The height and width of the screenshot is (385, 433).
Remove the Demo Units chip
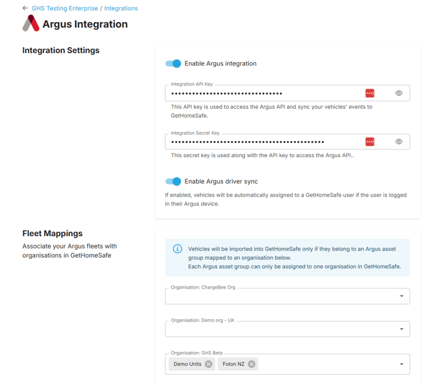click(208, 364)
